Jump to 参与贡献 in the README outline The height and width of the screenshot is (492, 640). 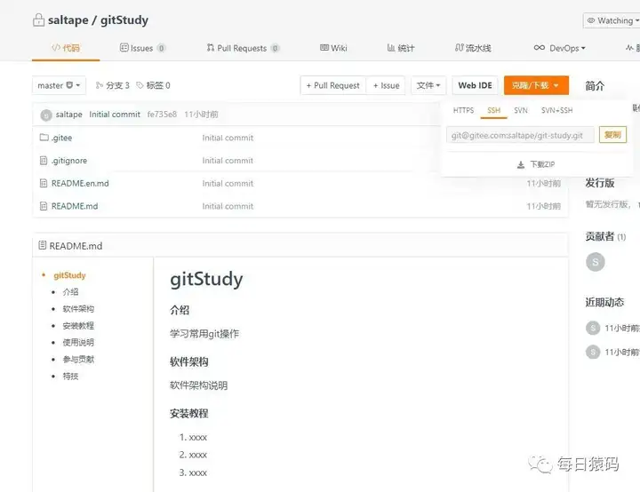click(x=78, y=360)
